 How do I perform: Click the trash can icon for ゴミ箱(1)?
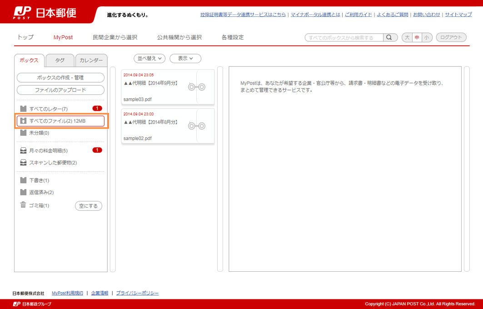[x=23, y=205]
